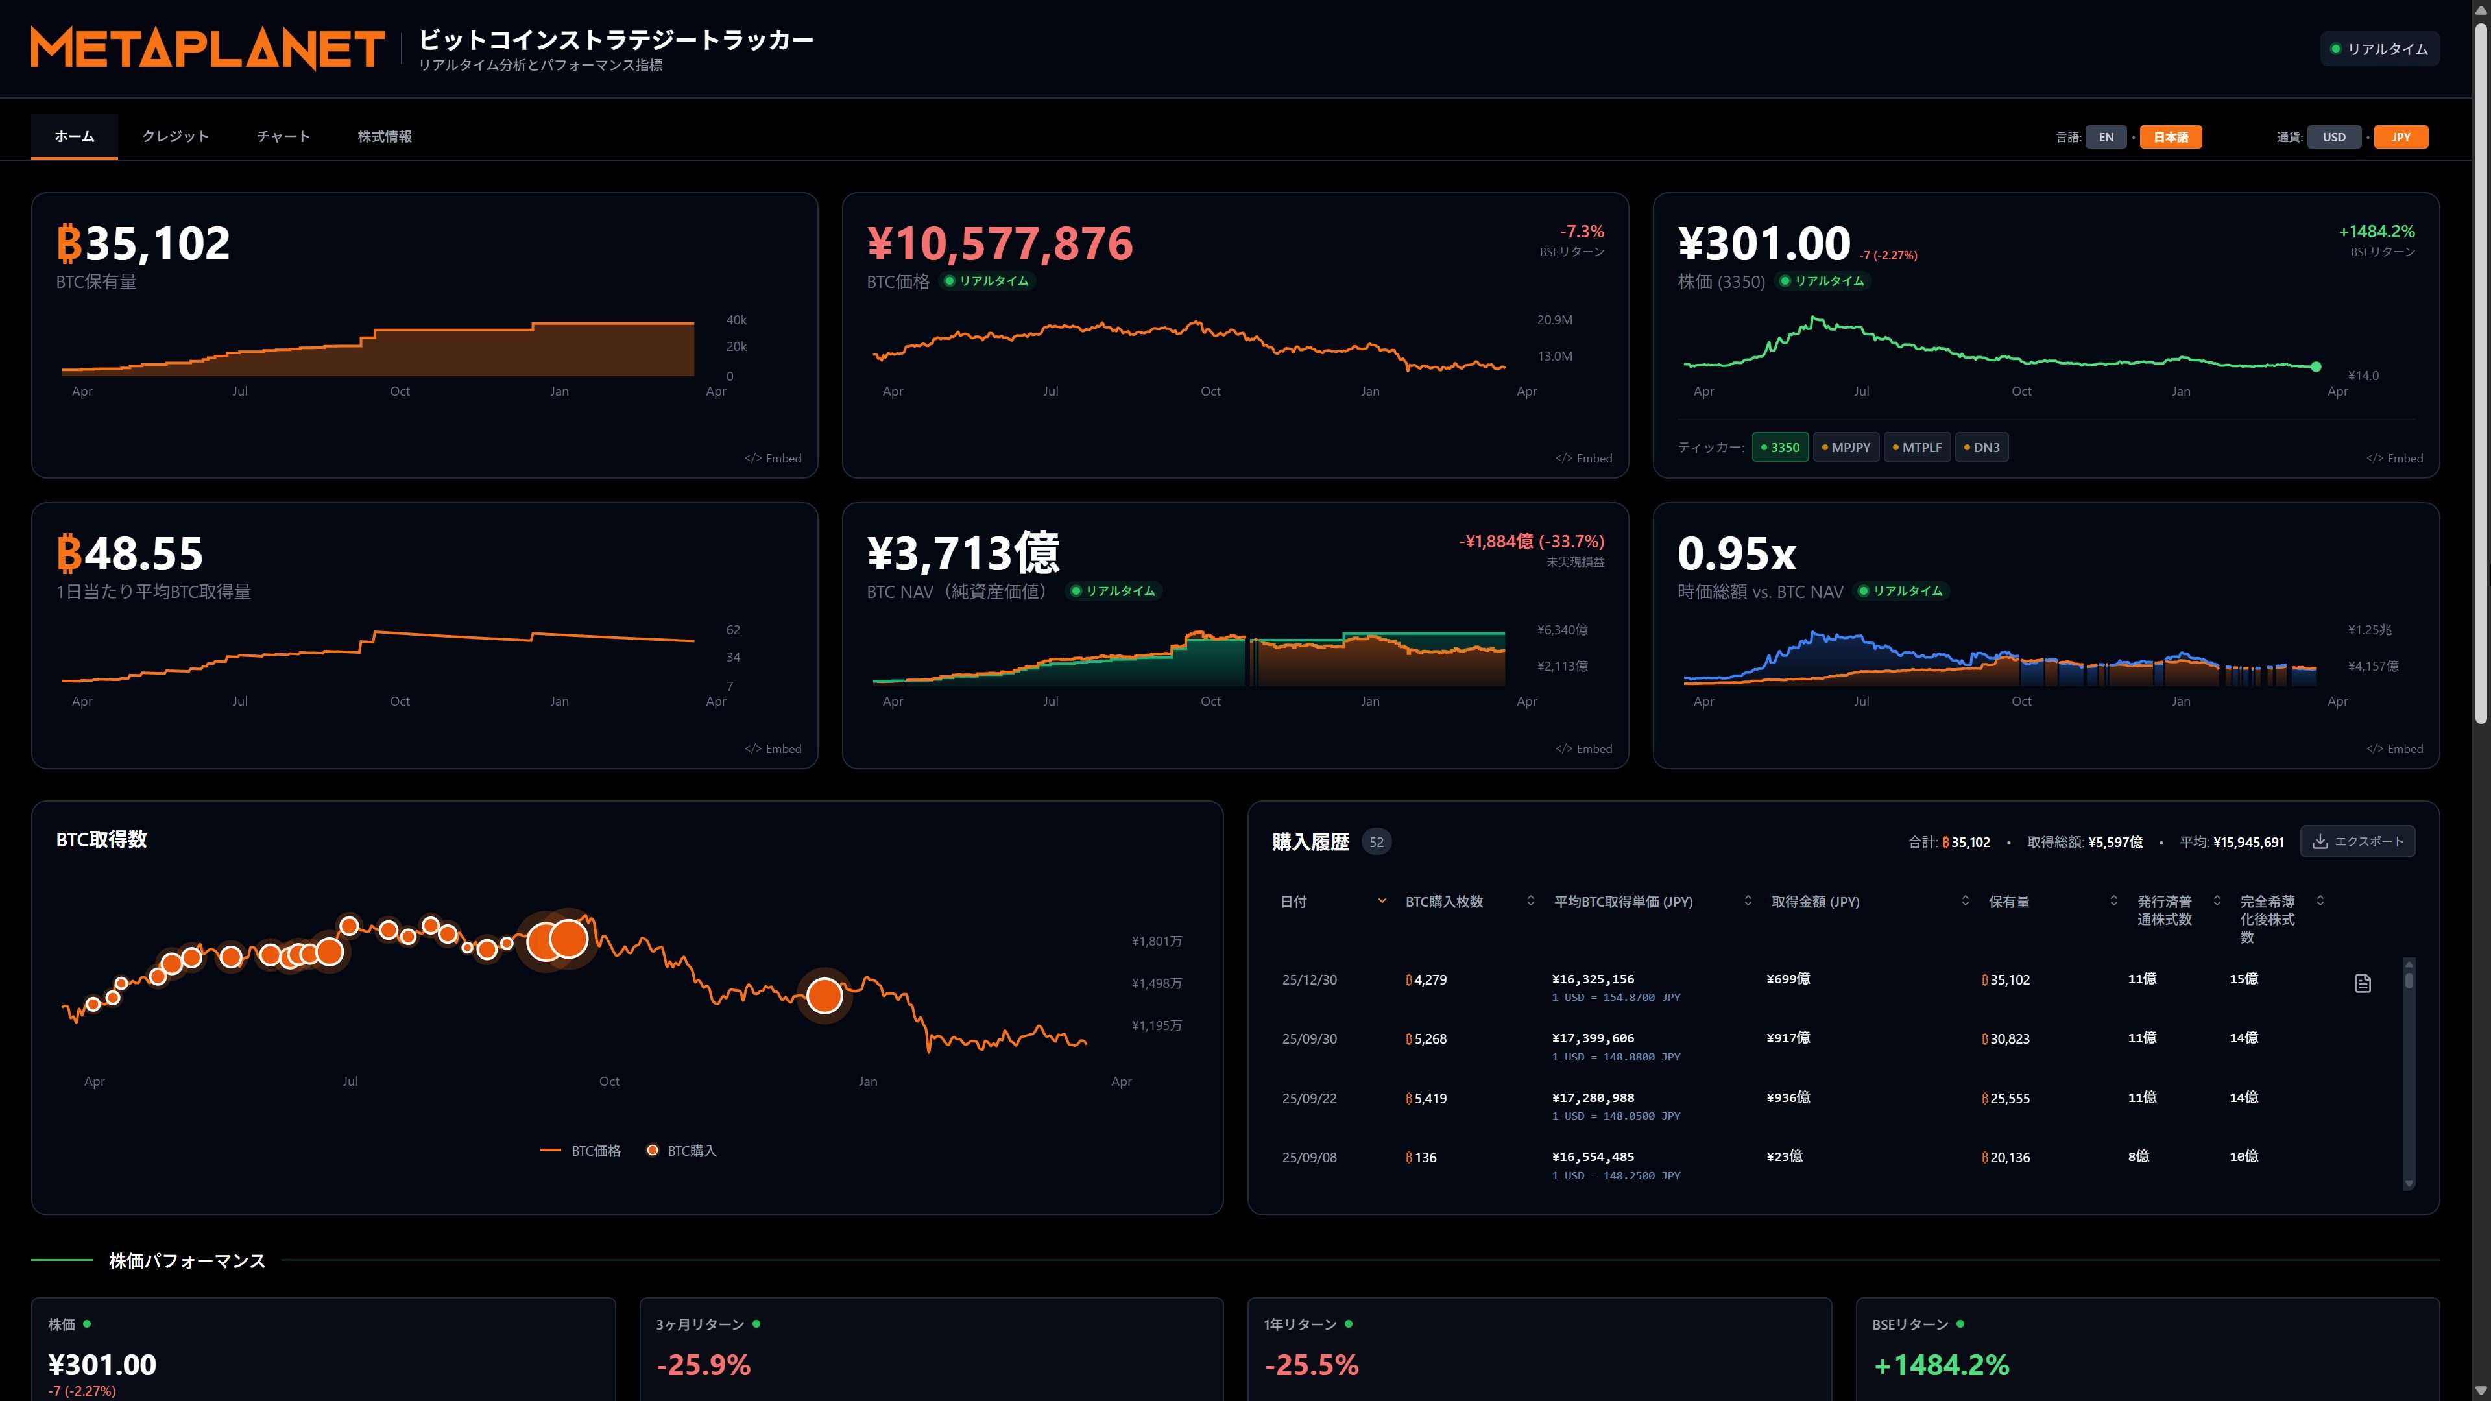Image resolution: width=2491 pixels, height=1401 pixels.
Task: Click the ¥699億 acquisition amount cell
Action: pos(1789,979)
